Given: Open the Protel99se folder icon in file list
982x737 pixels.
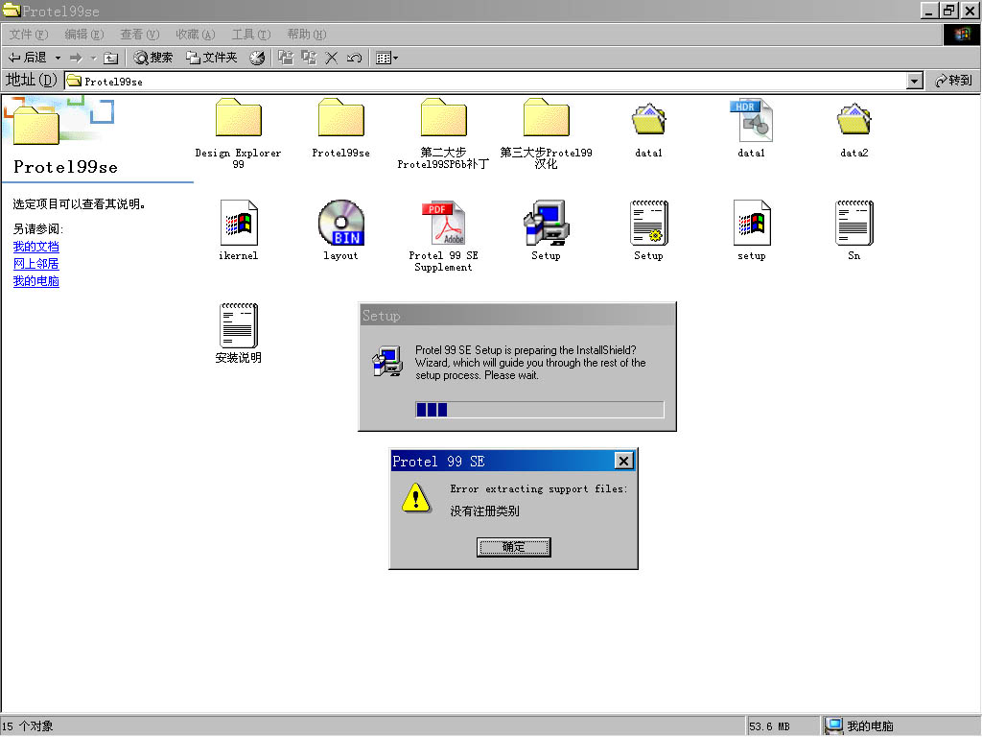Looking at the screenshot, I should point(340,118).
